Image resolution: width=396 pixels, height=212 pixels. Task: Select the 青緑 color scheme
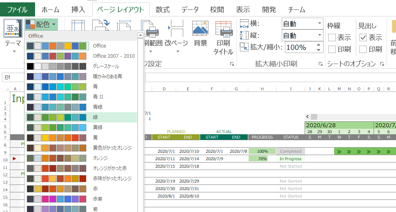tap(81, 107)
